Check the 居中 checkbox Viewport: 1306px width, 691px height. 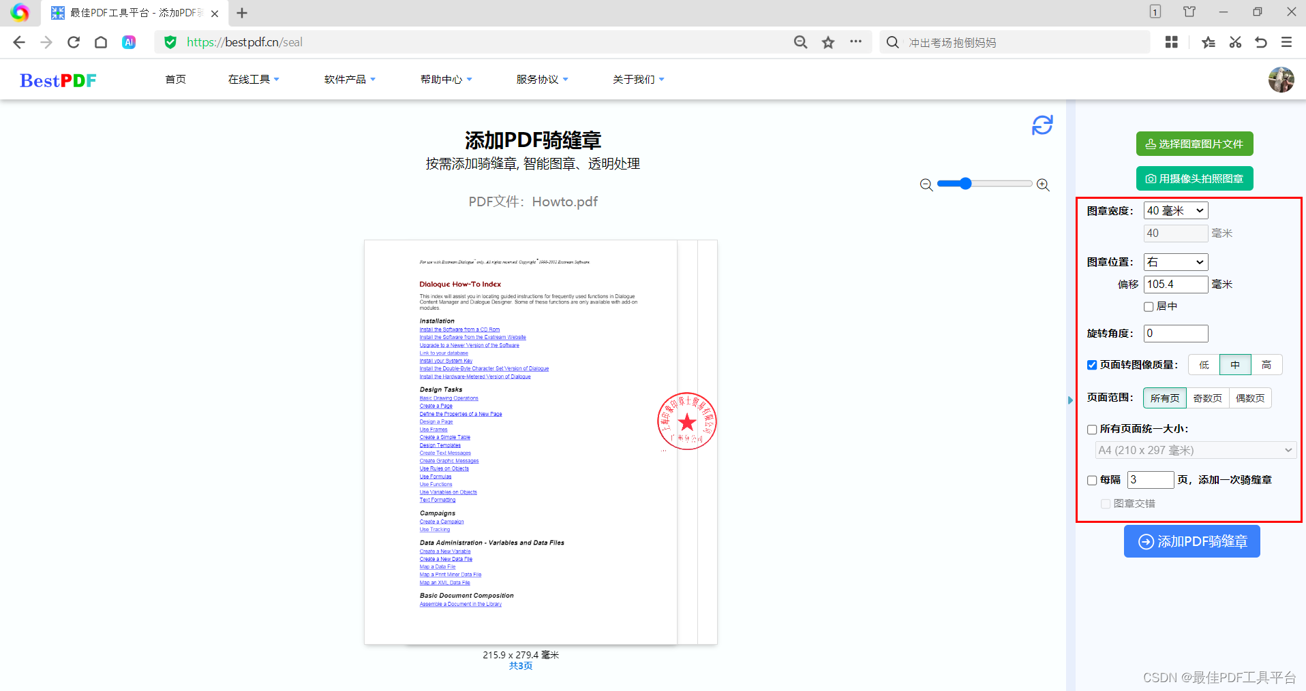click(x=1149, y=307)
